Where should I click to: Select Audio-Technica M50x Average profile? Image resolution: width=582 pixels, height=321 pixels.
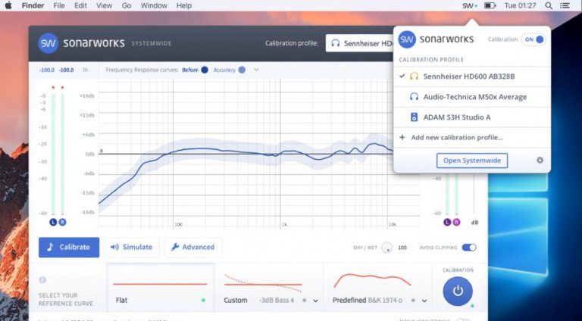pyautogui.click(x=472, y=97)
